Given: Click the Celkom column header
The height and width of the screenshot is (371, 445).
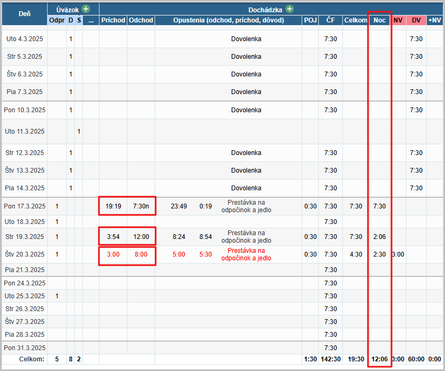Looking at the screenshot, I should (356, 20).
